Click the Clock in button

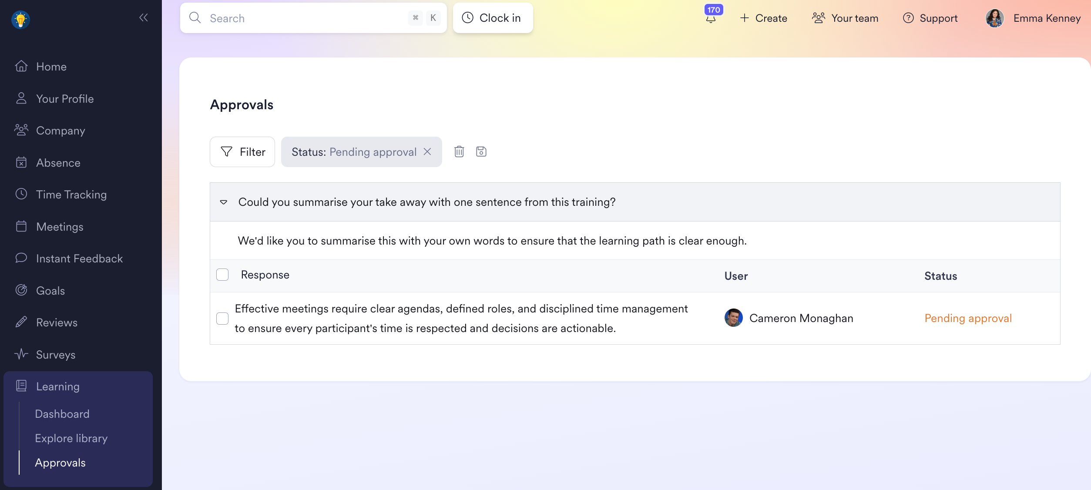coord(493,18)
